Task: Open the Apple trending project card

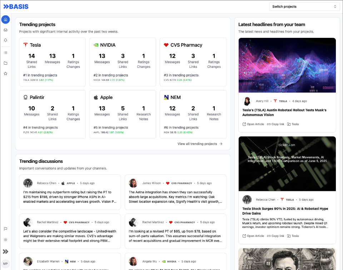Action: point(123,114)
